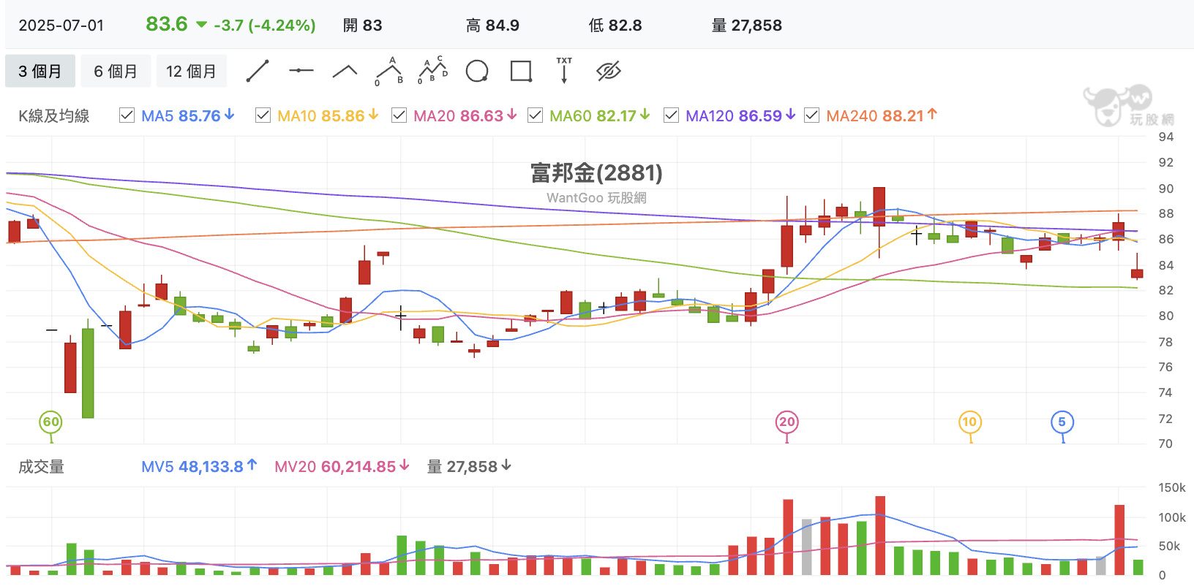Viewport: 1194px width, 586px height.
Task: Select the TXT annotation tool
Action: click(x=564, y=70)
